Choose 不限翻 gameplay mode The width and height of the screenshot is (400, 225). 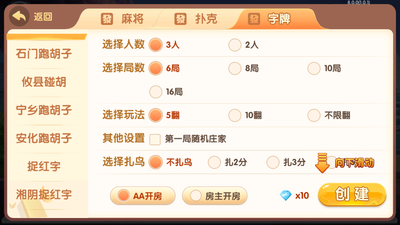pyautogui.click(x=314, y=115)
